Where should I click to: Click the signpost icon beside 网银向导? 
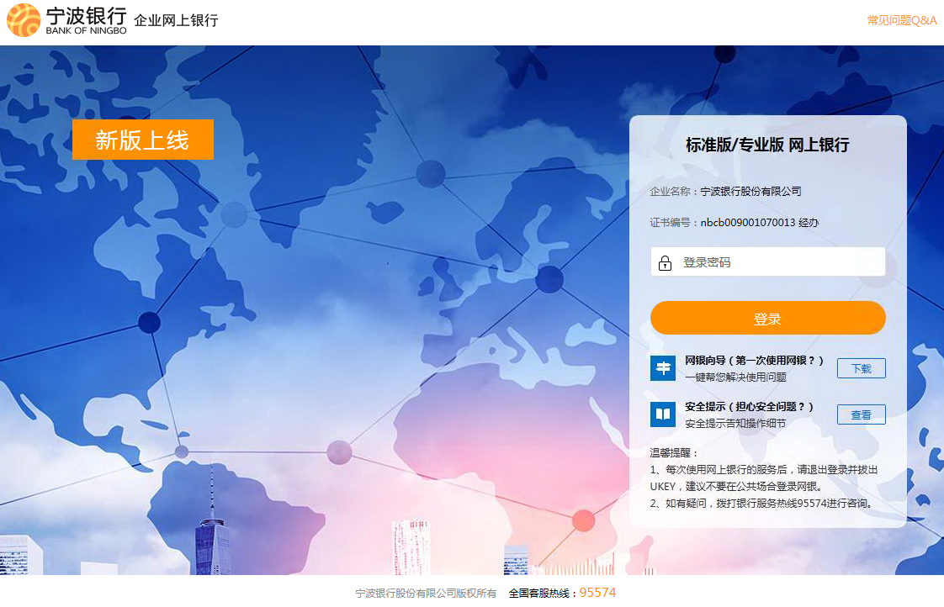[663, 368]
